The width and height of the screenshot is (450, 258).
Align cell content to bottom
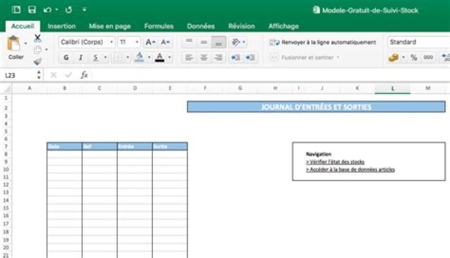218,42
